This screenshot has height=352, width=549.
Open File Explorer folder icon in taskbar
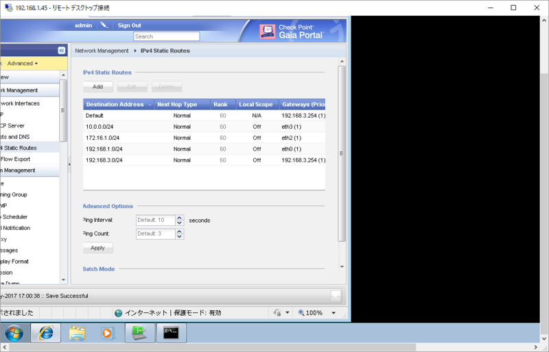[77, 333]
